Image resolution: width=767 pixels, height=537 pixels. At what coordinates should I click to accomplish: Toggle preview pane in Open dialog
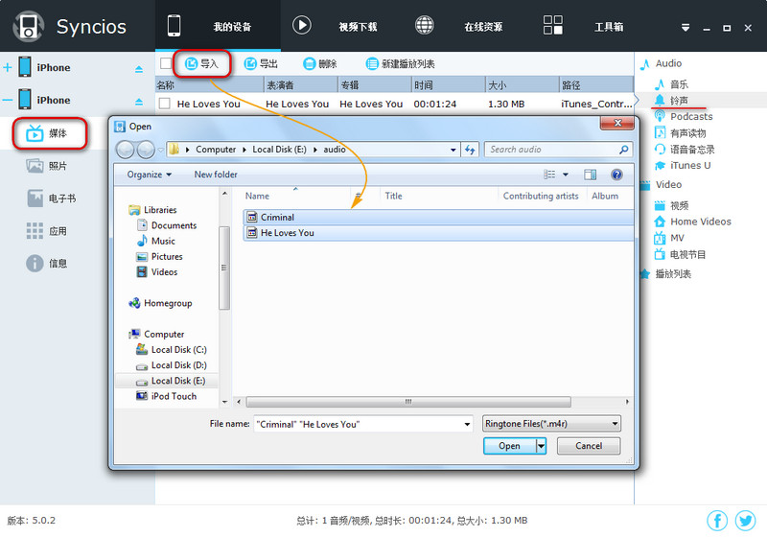click(x=591, y=175)
